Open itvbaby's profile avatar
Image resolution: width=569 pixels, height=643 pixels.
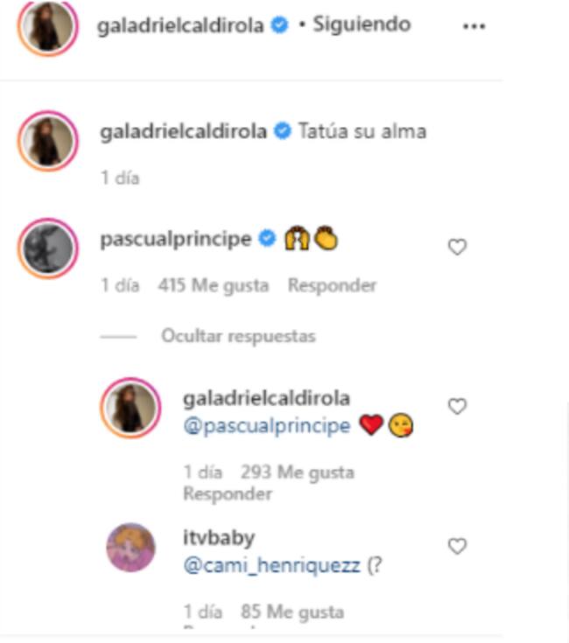(130, 548)
